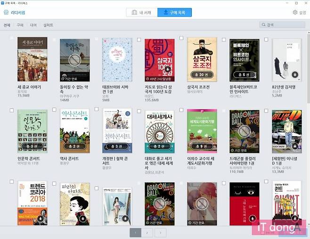Screen dimensions: 310x239
Task: Download the 지도로 읽는다 삼국지 100년 도감 book
Action: (167, 69)
